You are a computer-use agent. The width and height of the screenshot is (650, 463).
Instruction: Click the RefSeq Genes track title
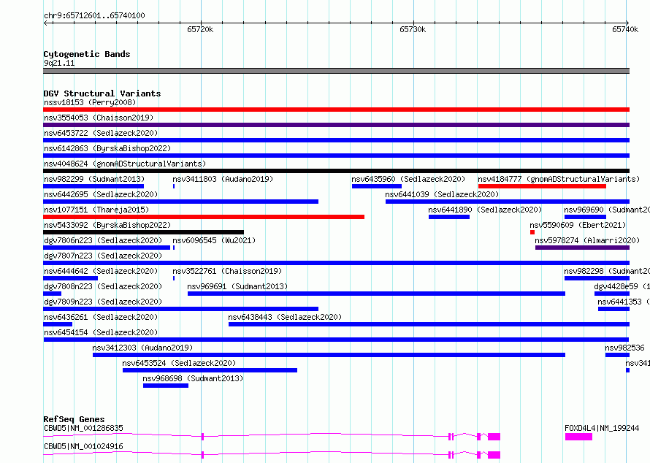click(74, 419)
